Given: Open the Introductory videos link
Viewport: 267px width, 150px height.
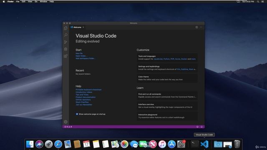Looking at the screenshot, I should pos(84,92).
